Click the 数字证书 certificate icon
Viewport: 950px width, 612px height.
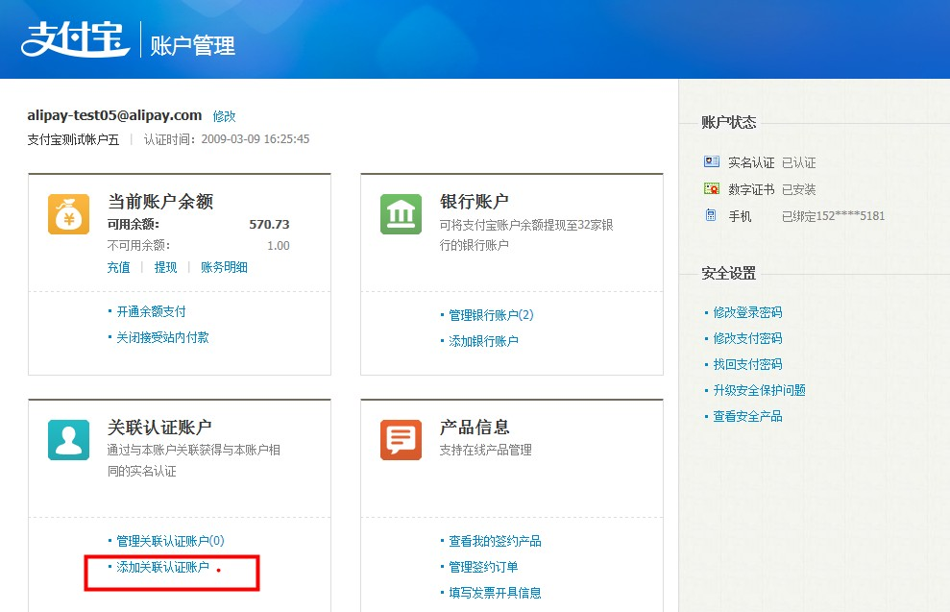(711, 189)
